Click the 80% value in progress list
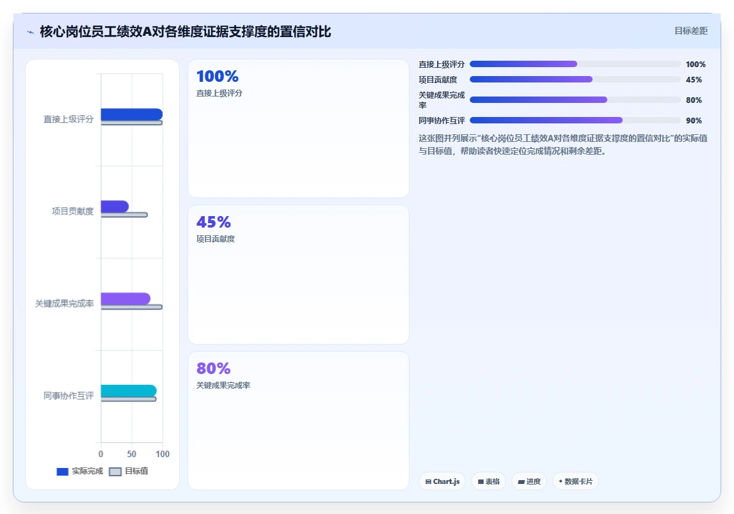Viewport: 734px width, 514px height. [x=694, y=100]
